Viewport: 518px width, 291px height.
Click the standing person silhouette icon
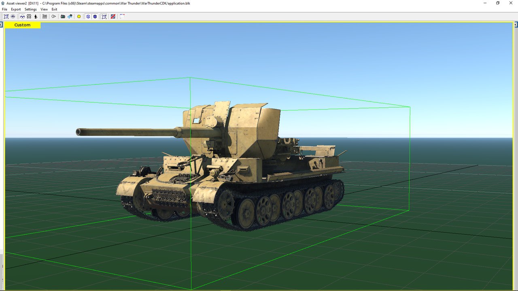(x=36, y=17)
